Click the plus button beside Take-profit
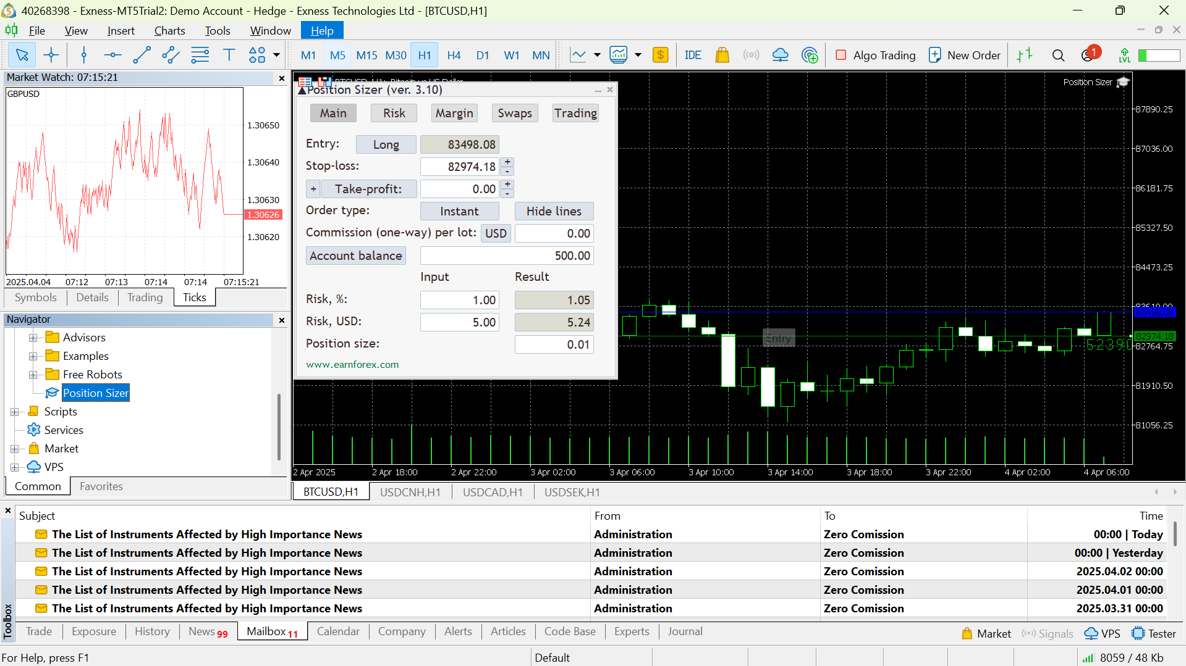 point(313,189)
